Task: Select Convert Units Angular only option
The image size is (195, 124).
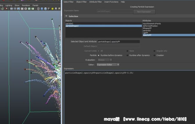Action: (154, 51)
